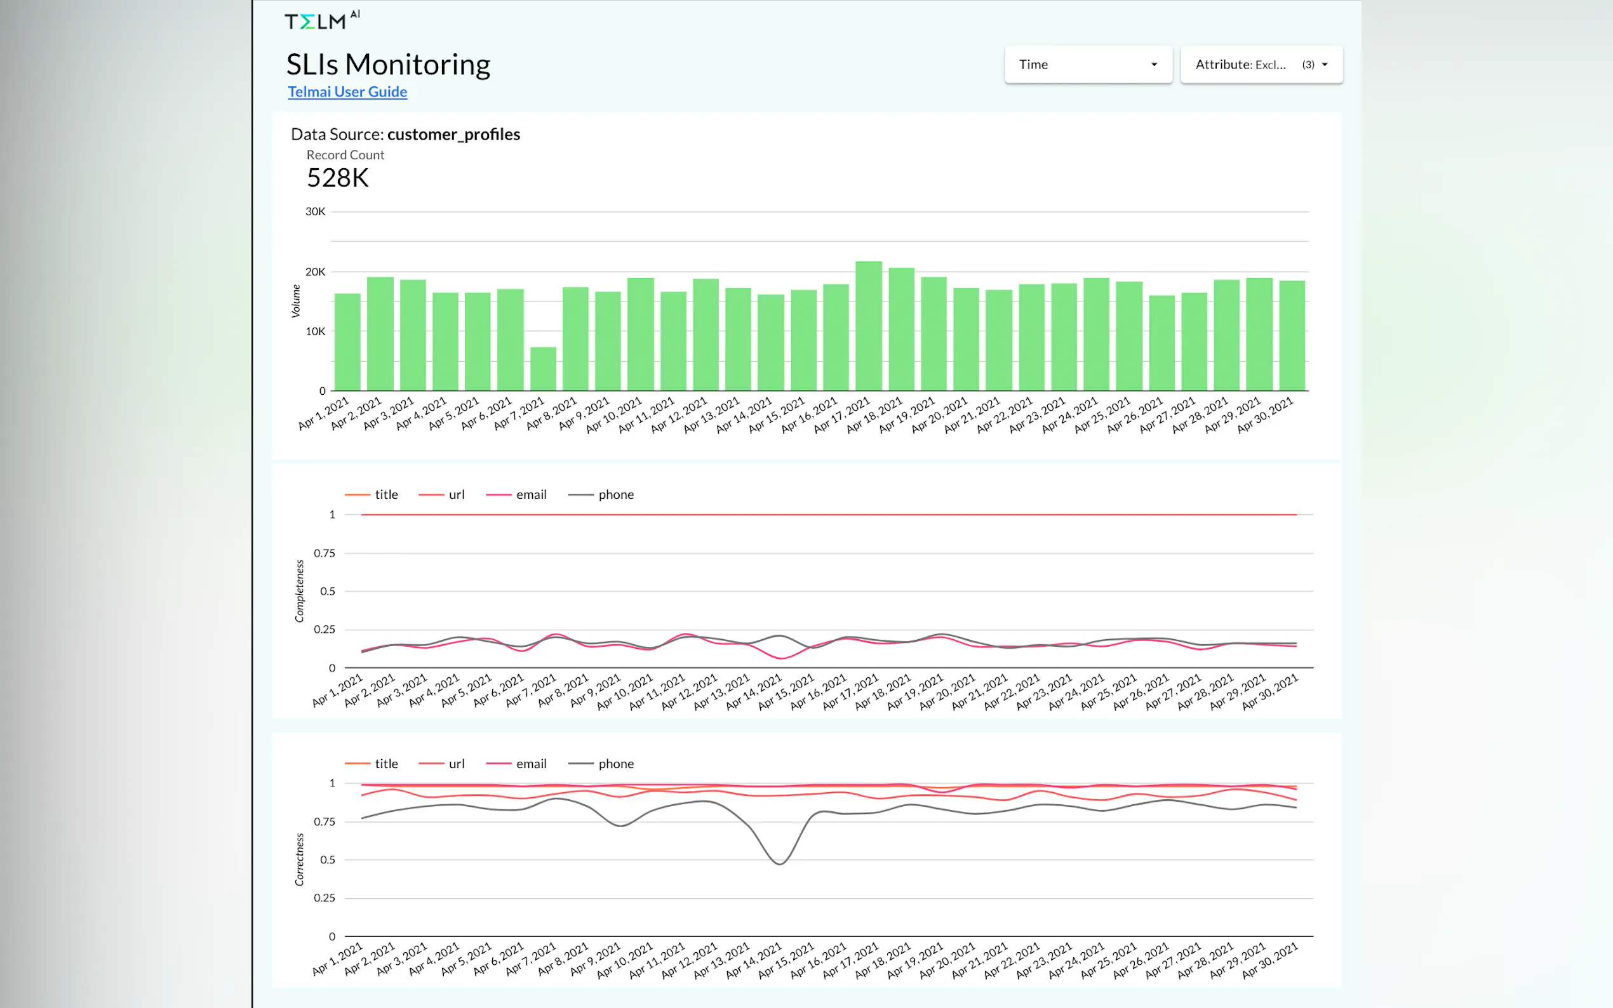The height and width of the screenshot is (1008, 1613).
Task: Click email legend item in Correctness chart
Action: pyautogui.click(x=531, y=764)
